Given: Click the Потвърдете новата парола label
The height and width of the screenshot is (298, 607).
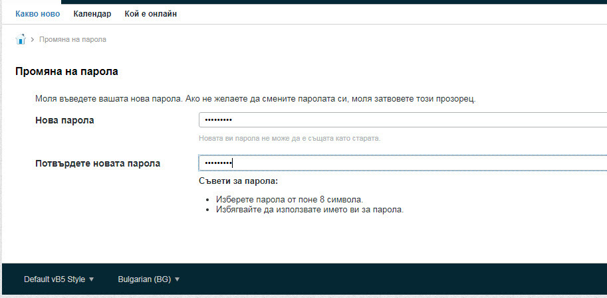Looking at the screenshot, I should [x=98, y=163].
